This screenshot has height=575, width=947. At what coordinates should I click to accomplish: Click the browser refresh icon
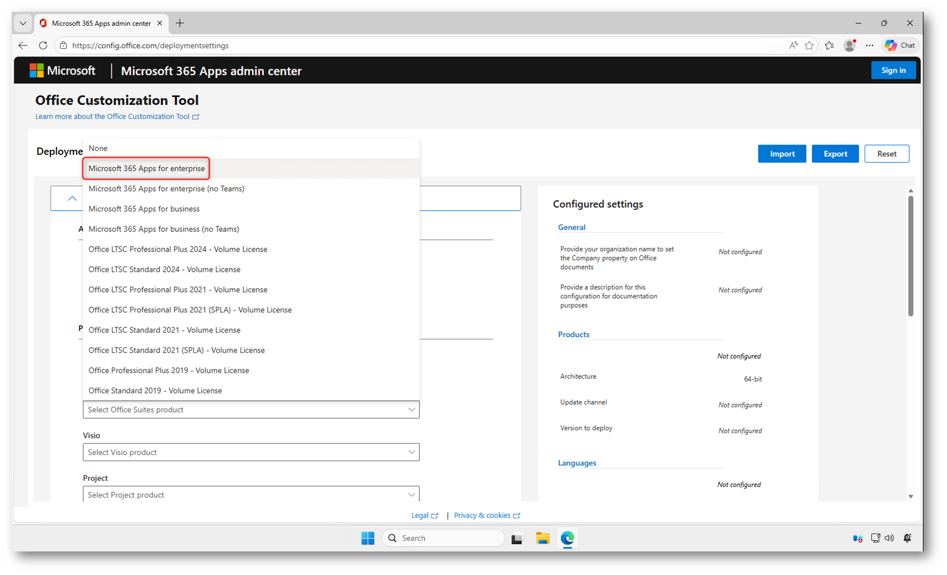(43, 45)
